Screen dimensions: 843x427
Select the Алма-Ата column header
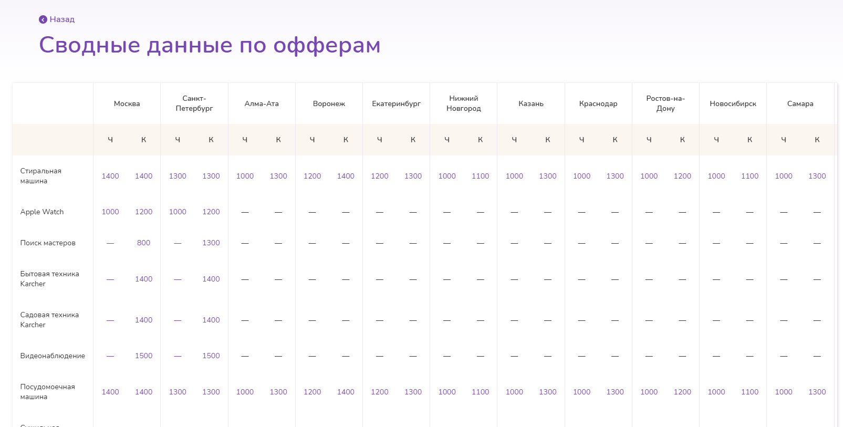click(x=262, y=103)
